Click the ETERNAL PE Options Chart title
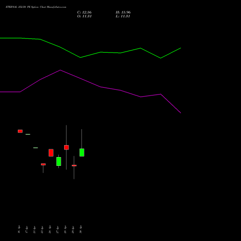 click(x=36, y=7)
